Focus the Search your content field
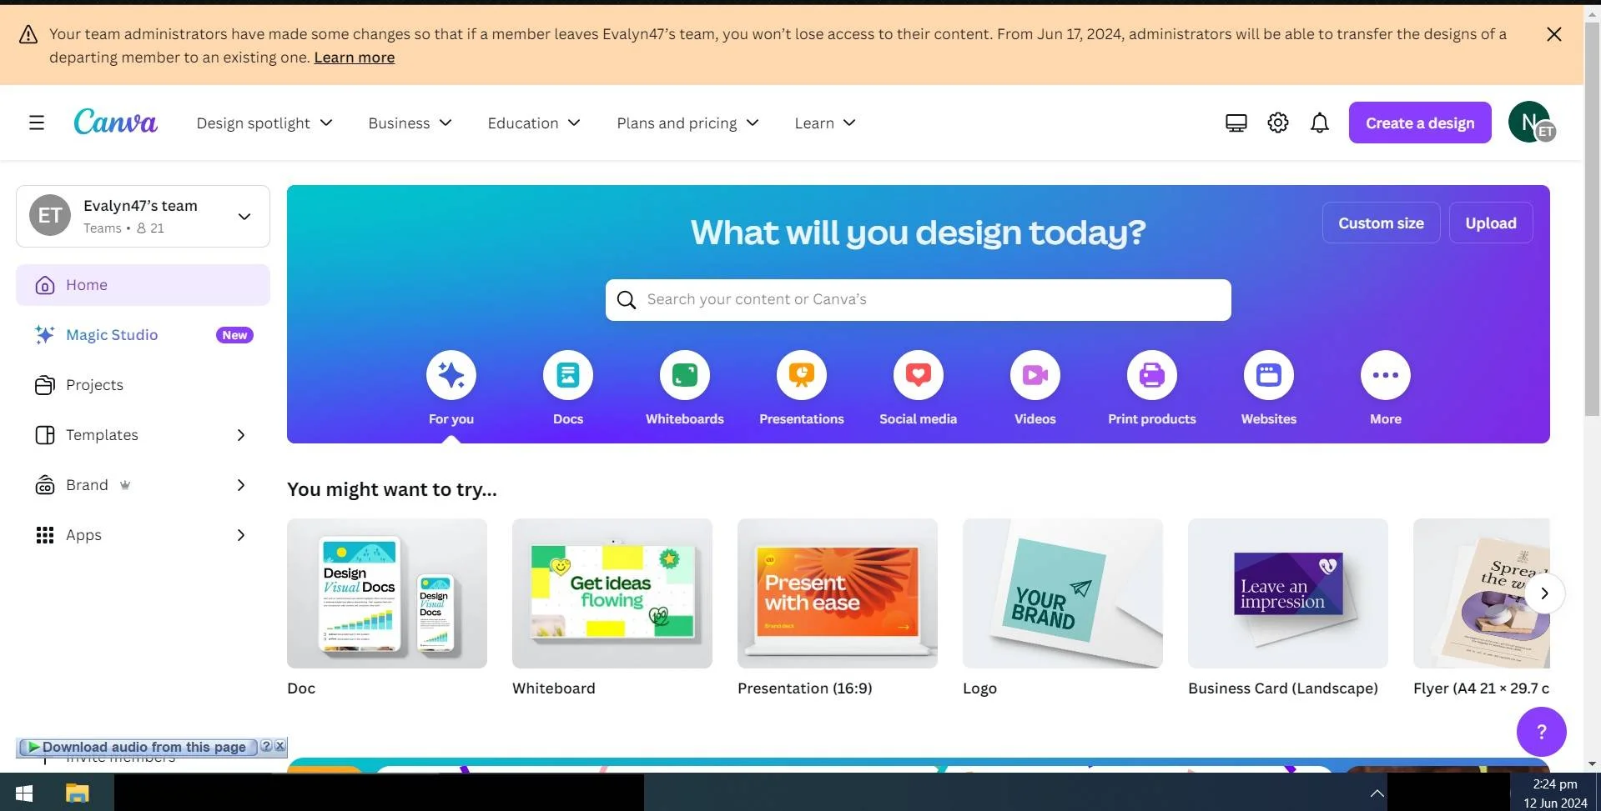 pos(918,300)
